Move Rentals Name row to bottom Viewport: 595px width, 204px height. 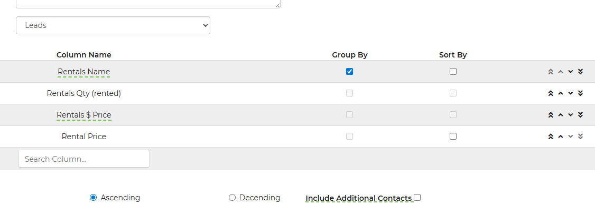coord(580,72)
